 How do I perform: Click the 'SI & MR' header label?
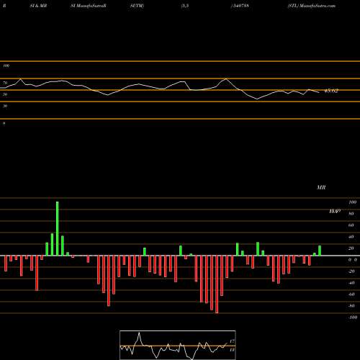click(x=38, y=6)
